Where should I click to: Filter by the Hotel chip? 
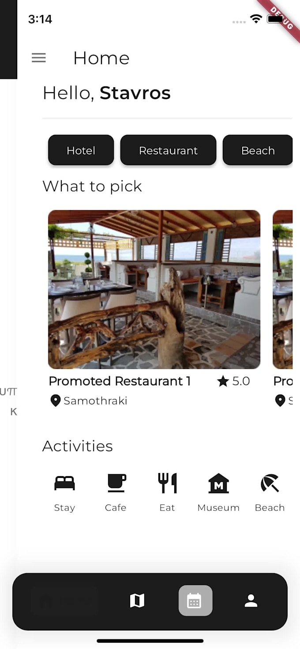coord(81,150)
